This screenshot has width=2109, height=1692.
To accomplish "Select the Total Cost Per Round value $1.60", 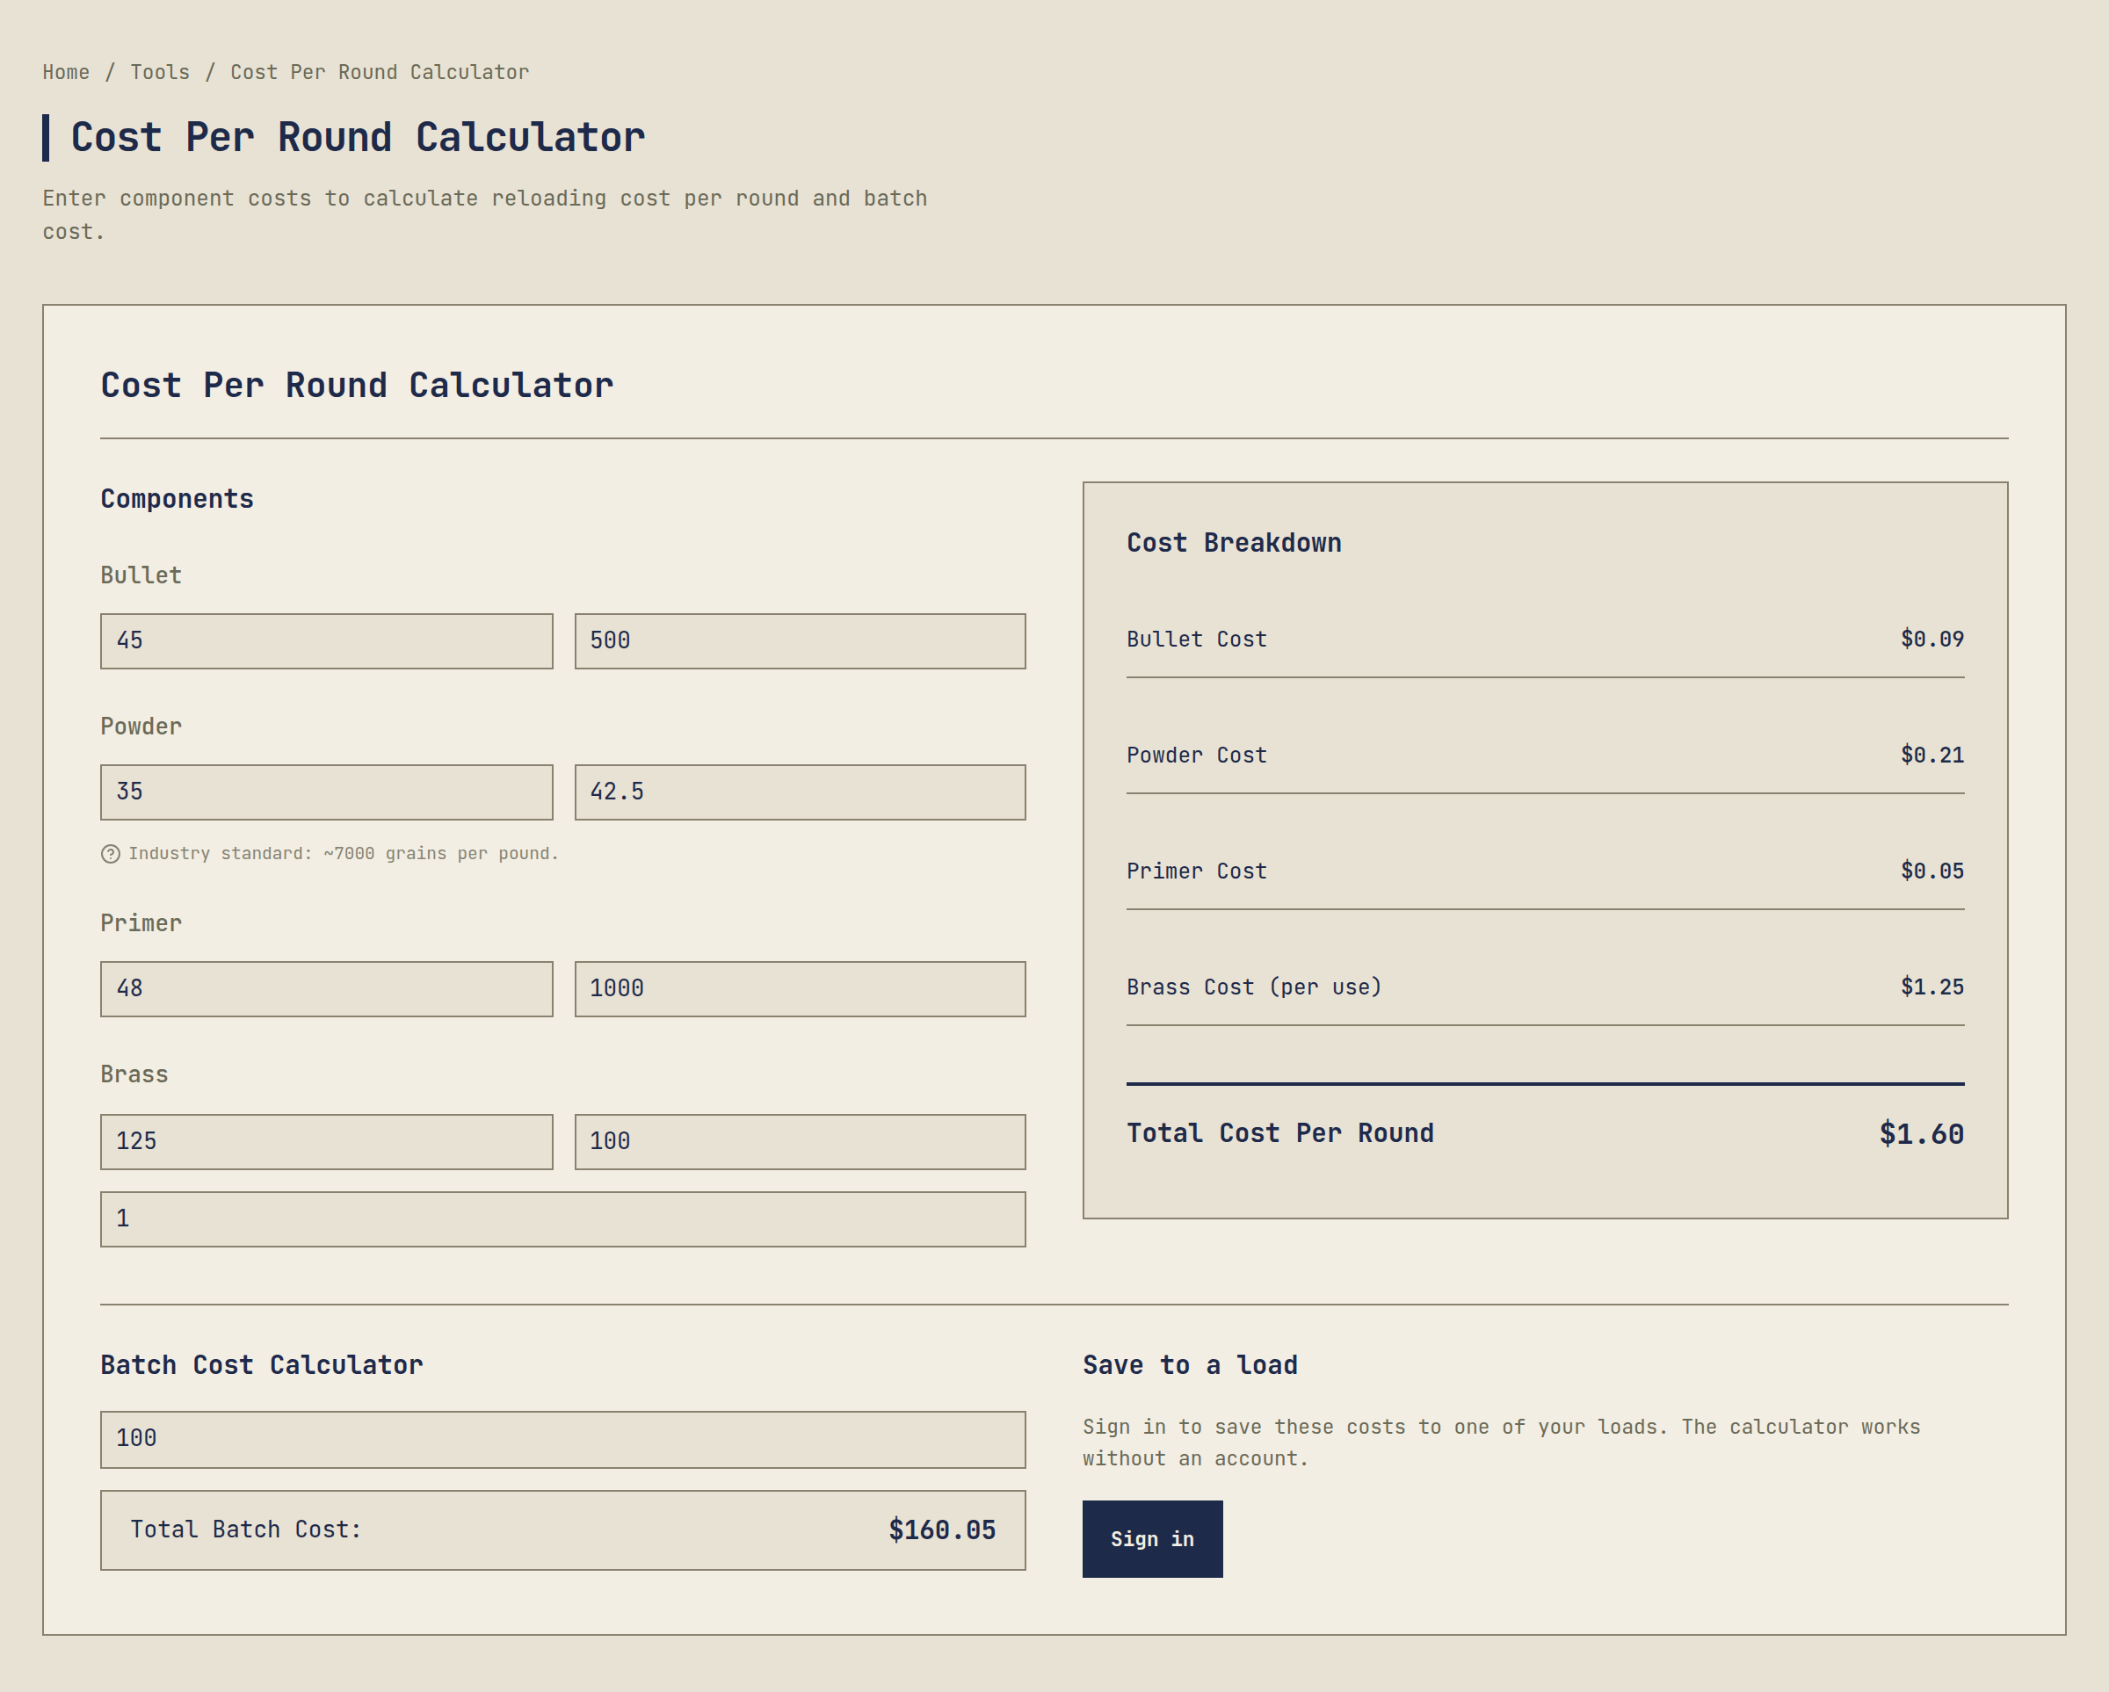I will pos(1921,1134).
